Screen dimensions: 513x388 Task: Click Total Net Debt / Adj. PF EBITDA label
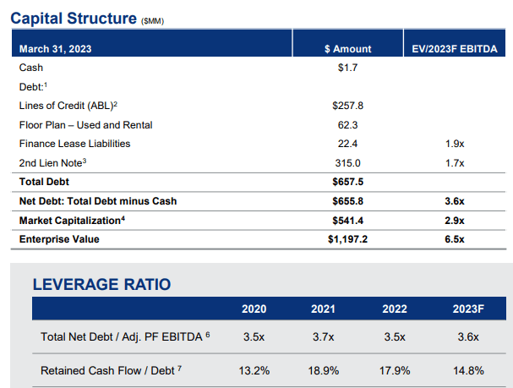125,336
